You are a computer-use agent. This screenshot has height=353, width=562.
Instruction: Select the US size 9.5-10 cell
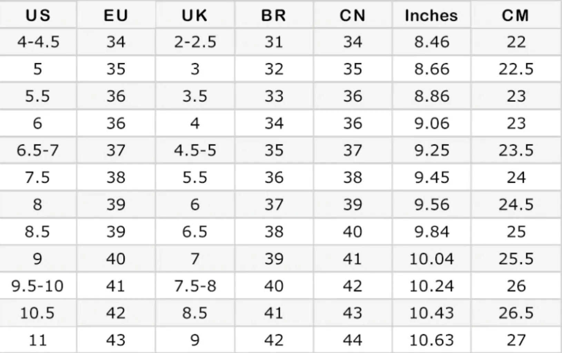38,286
